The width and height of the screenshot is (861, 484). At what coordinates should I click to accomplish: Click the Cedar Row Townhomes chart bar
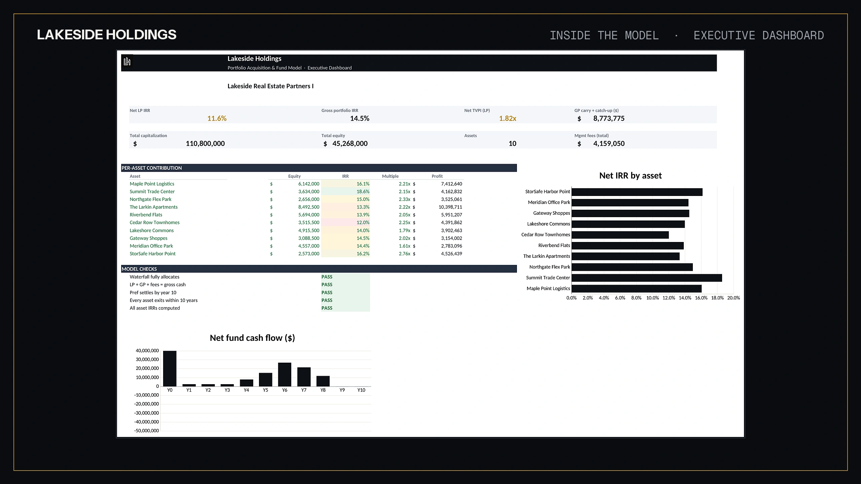tap(620, 235)
